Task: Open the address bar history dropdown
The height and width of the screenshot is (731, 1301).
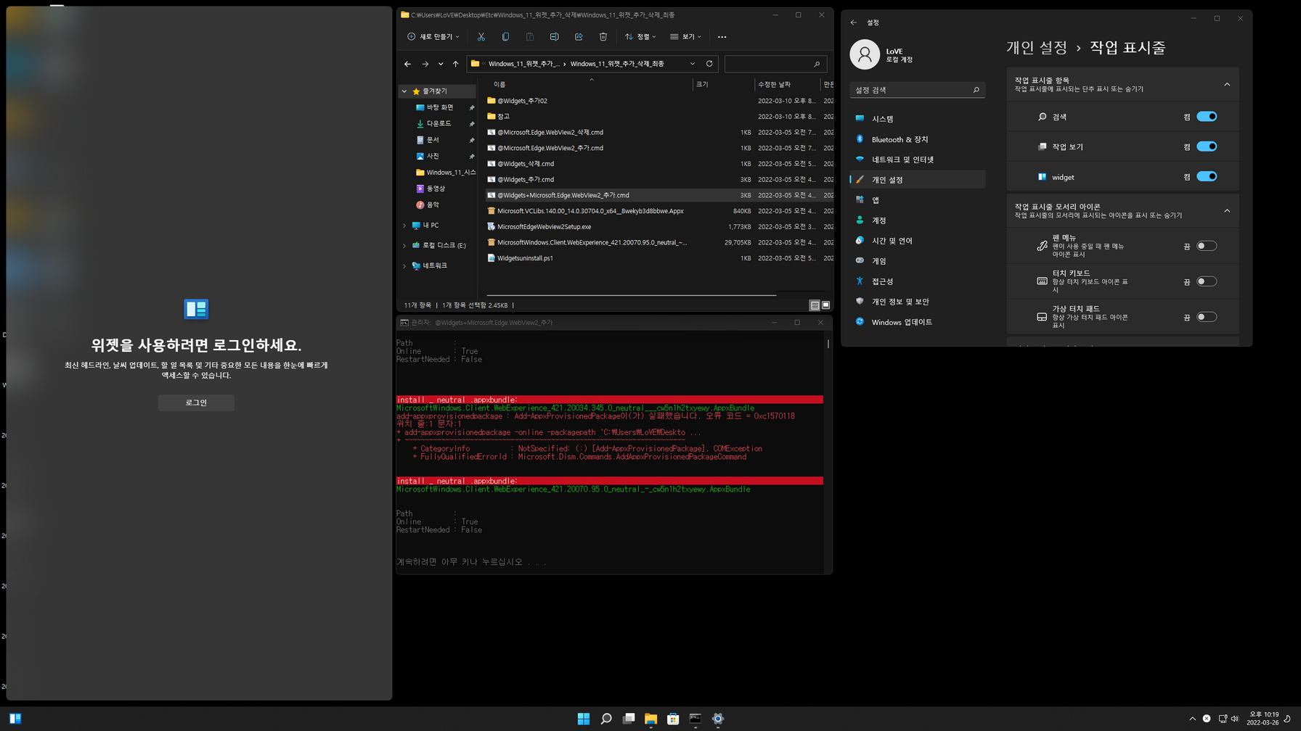Action: tap(693, 64)
